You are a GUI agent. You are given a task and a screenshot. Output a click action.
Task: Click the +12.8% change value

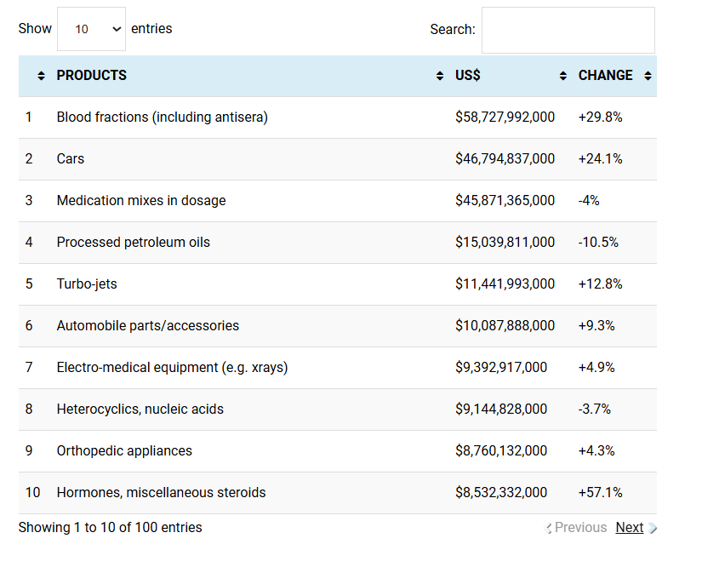point(601,283)
